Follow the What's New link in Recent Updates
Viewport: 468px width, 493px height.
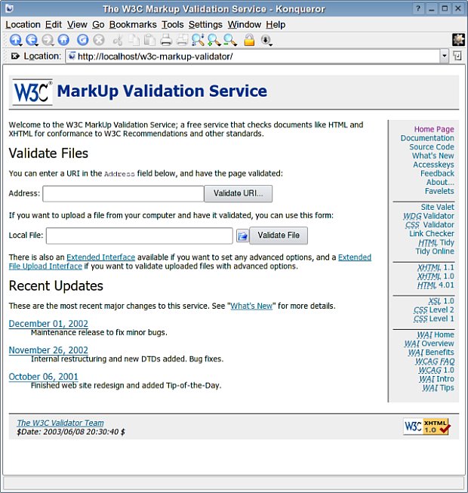[251, 306]
